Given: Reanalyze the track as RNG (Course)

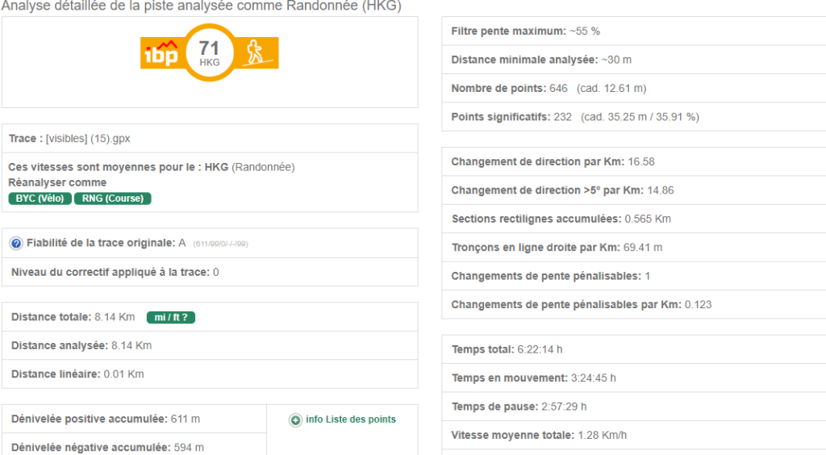Looking at the screenshot, I should 113,198.
